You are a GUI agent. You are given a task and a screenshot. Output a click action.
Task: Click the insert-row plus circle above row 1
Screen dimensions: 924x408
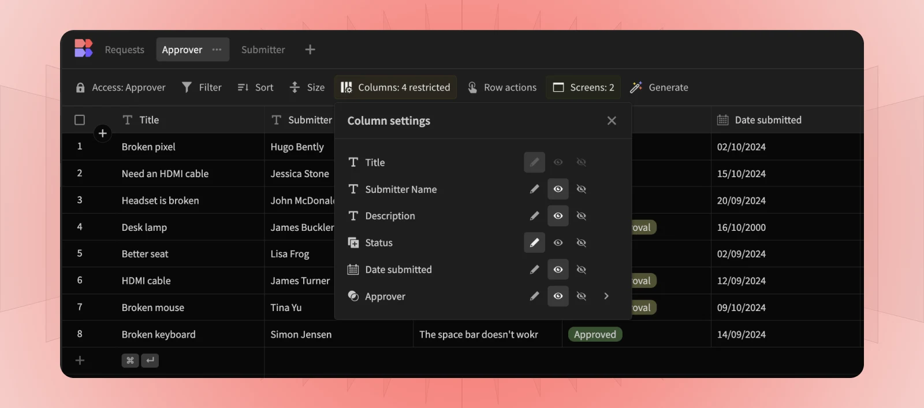pyautogui.click(x=103, y=133)
